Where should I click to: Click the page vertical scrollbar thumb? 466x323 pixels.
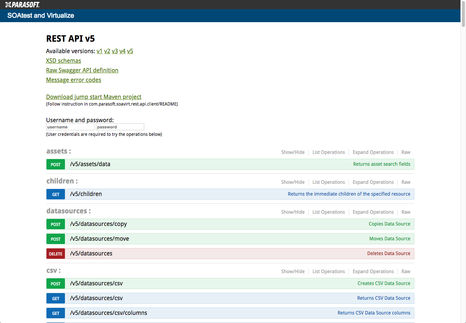(463, 14)
